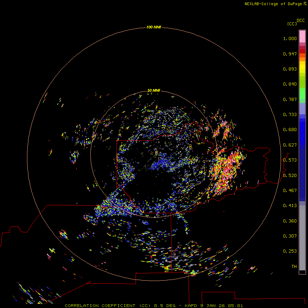Click the 50 NMI range ring label
The width and height of the screenshot is (308, 308).
click(154, 91)
